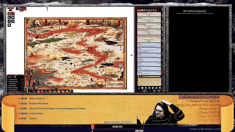Click the sixth dice tray die icon
The width and height of the screenshot is (235, 132).
coord(156,88)
